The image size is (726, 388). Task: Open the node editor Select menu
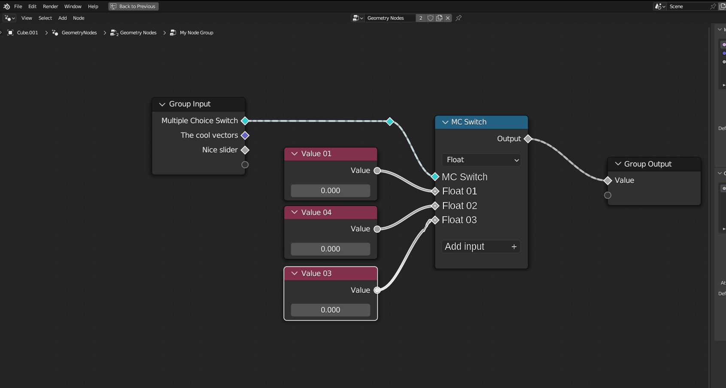pos(45,18)
